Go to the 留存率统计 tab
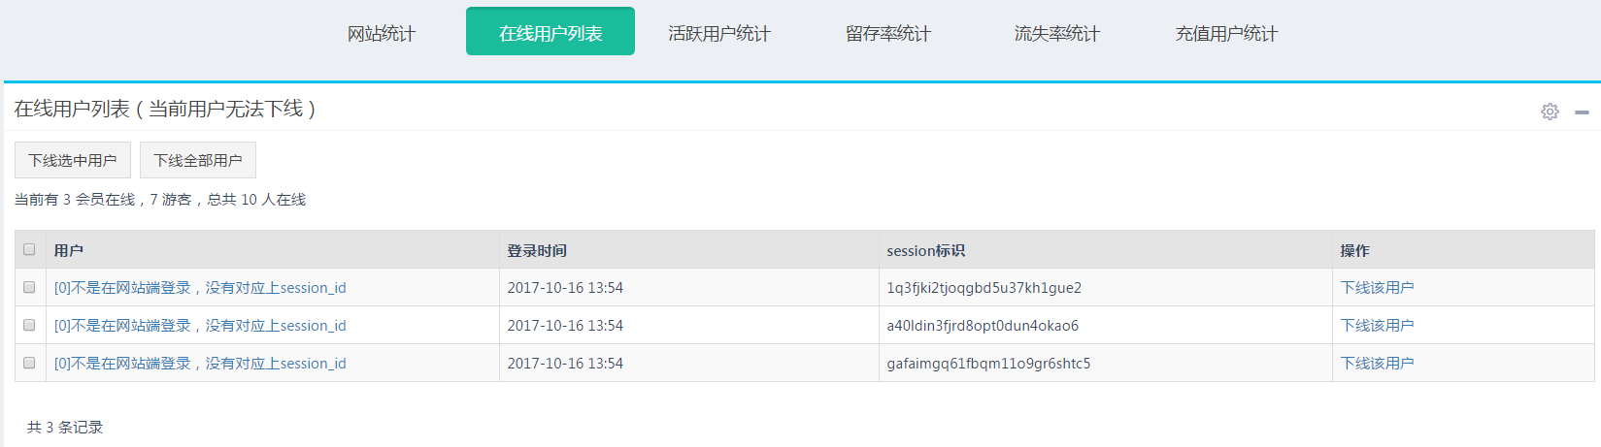Image resolution: width=1601 pixels, height=447 pixels. pyautogui.click(x=888, y=33)
